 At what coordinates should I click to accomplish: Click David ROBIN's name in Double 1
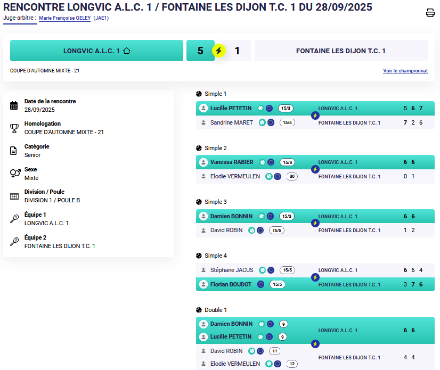coord(226,351)
